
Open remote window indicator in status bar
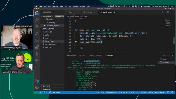click(x=36, y=92)
